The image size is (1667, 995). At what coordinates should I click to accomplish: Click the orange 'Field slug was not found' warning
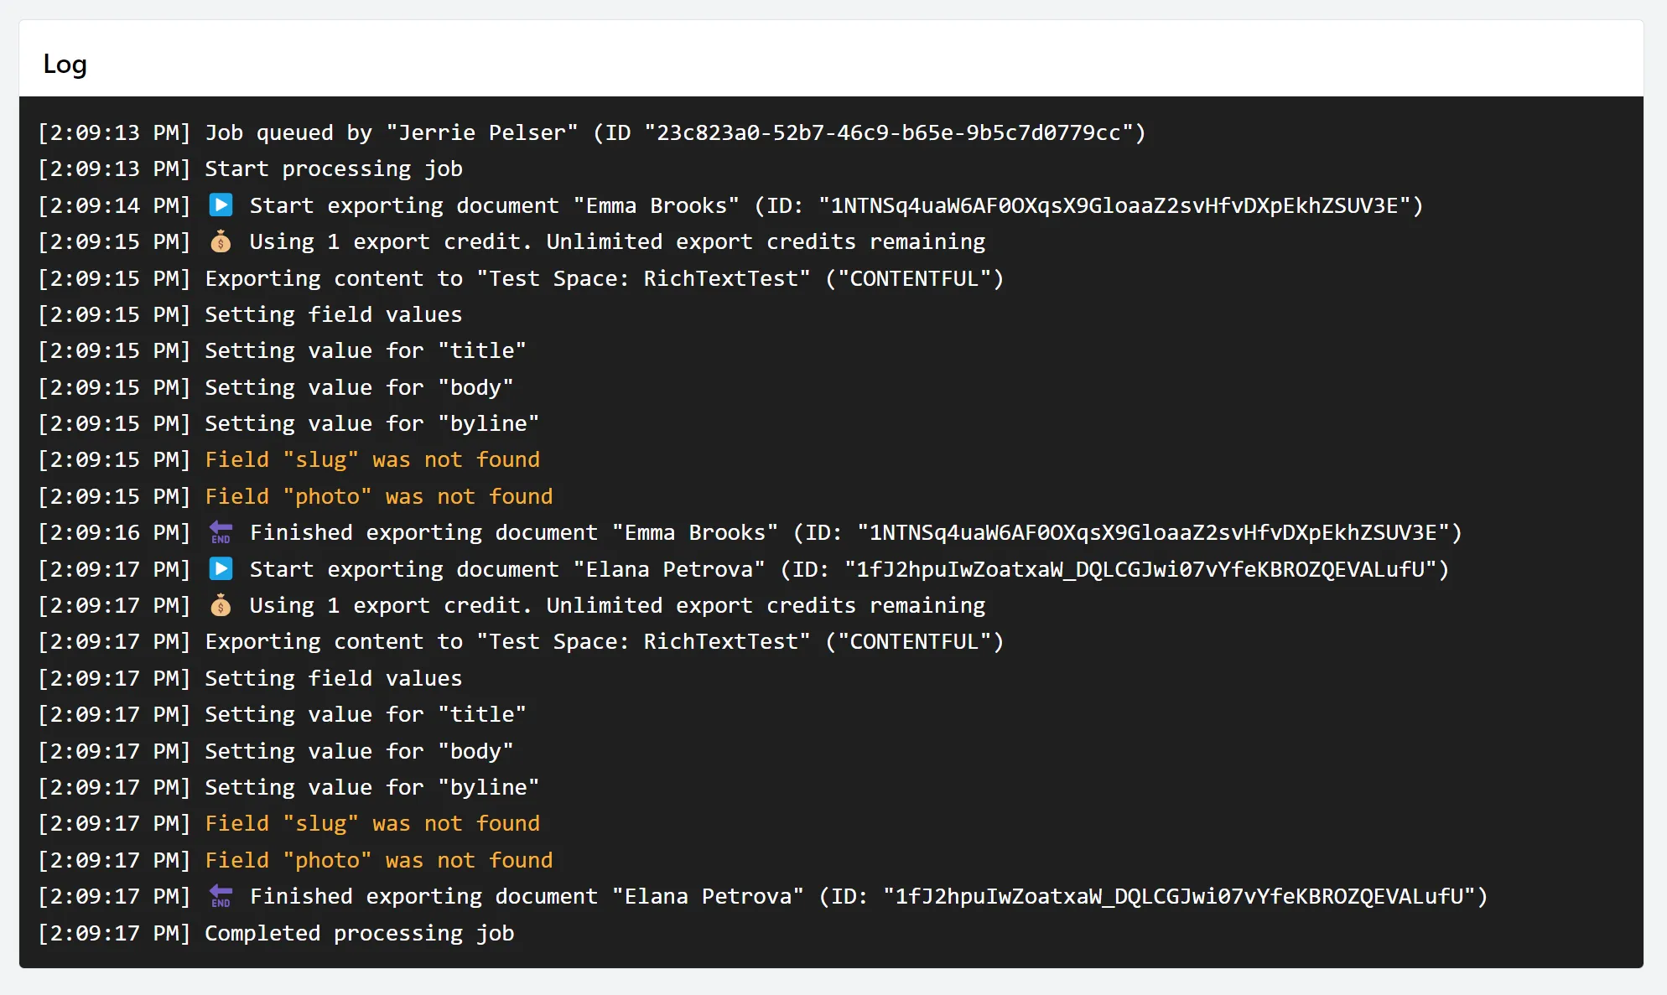372,459
